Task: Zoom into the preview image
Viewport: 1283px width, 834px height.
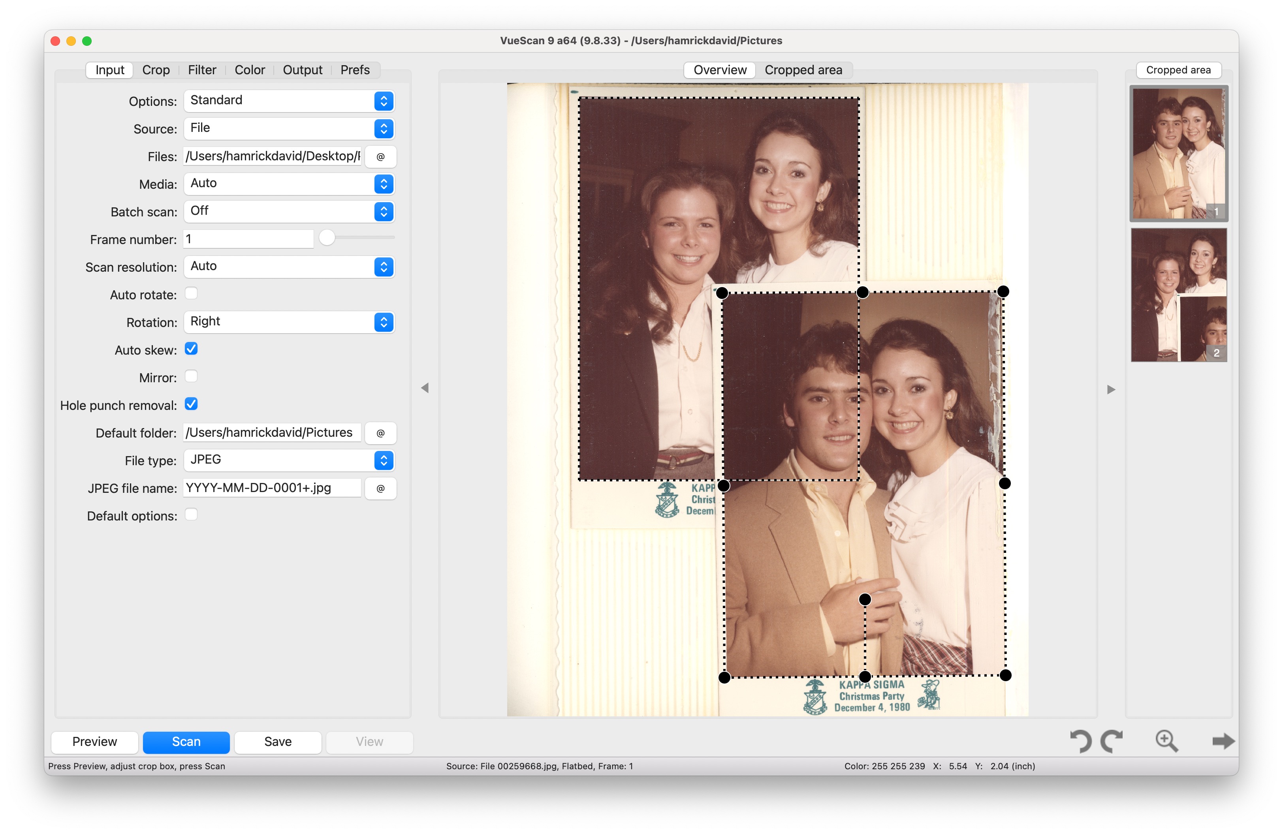Action: pyautogui.click(x=1166, y=741)
